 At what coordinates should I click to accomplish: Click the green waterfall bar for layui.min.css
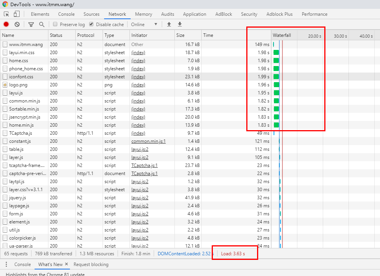pyautogui.click(x=276, y=53)
